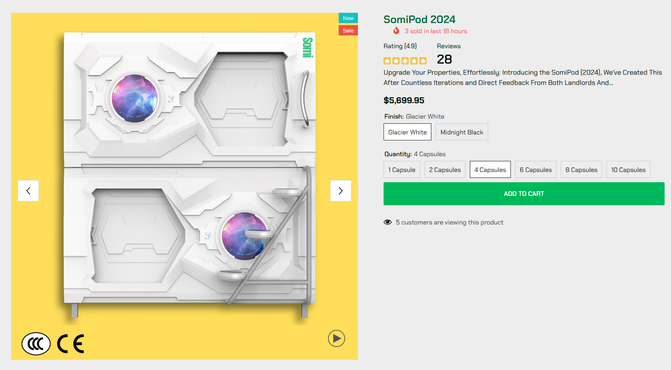Click '5 customers are viewing this product' text
The width and height of the screenshot is (671, 370).
click(x=450, y=222)
